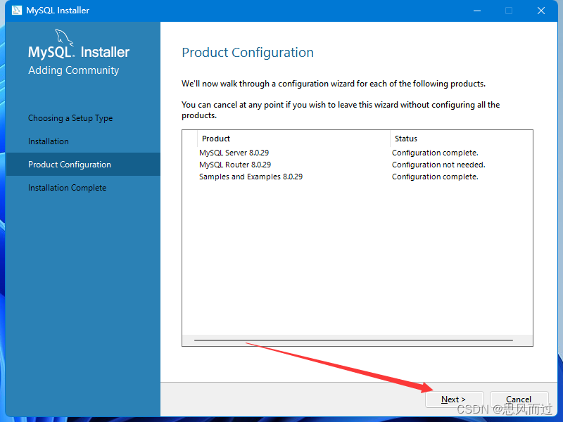The height and width of the screenshot is (422, 563).
Task: Click the MySQL Installer title bar icon
Action: 16,11
